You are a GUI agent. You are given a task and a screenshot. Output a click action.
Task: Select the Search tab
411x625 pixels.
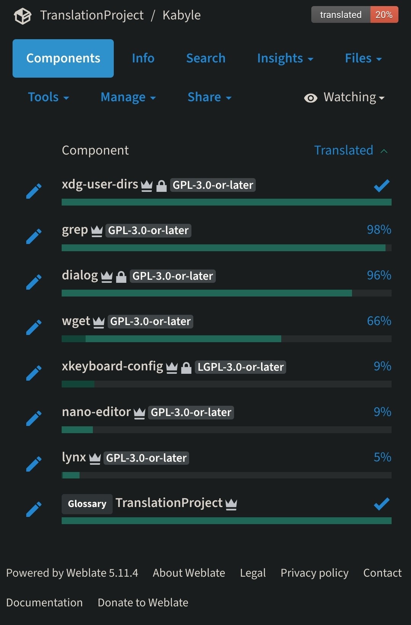coord(206,58)
